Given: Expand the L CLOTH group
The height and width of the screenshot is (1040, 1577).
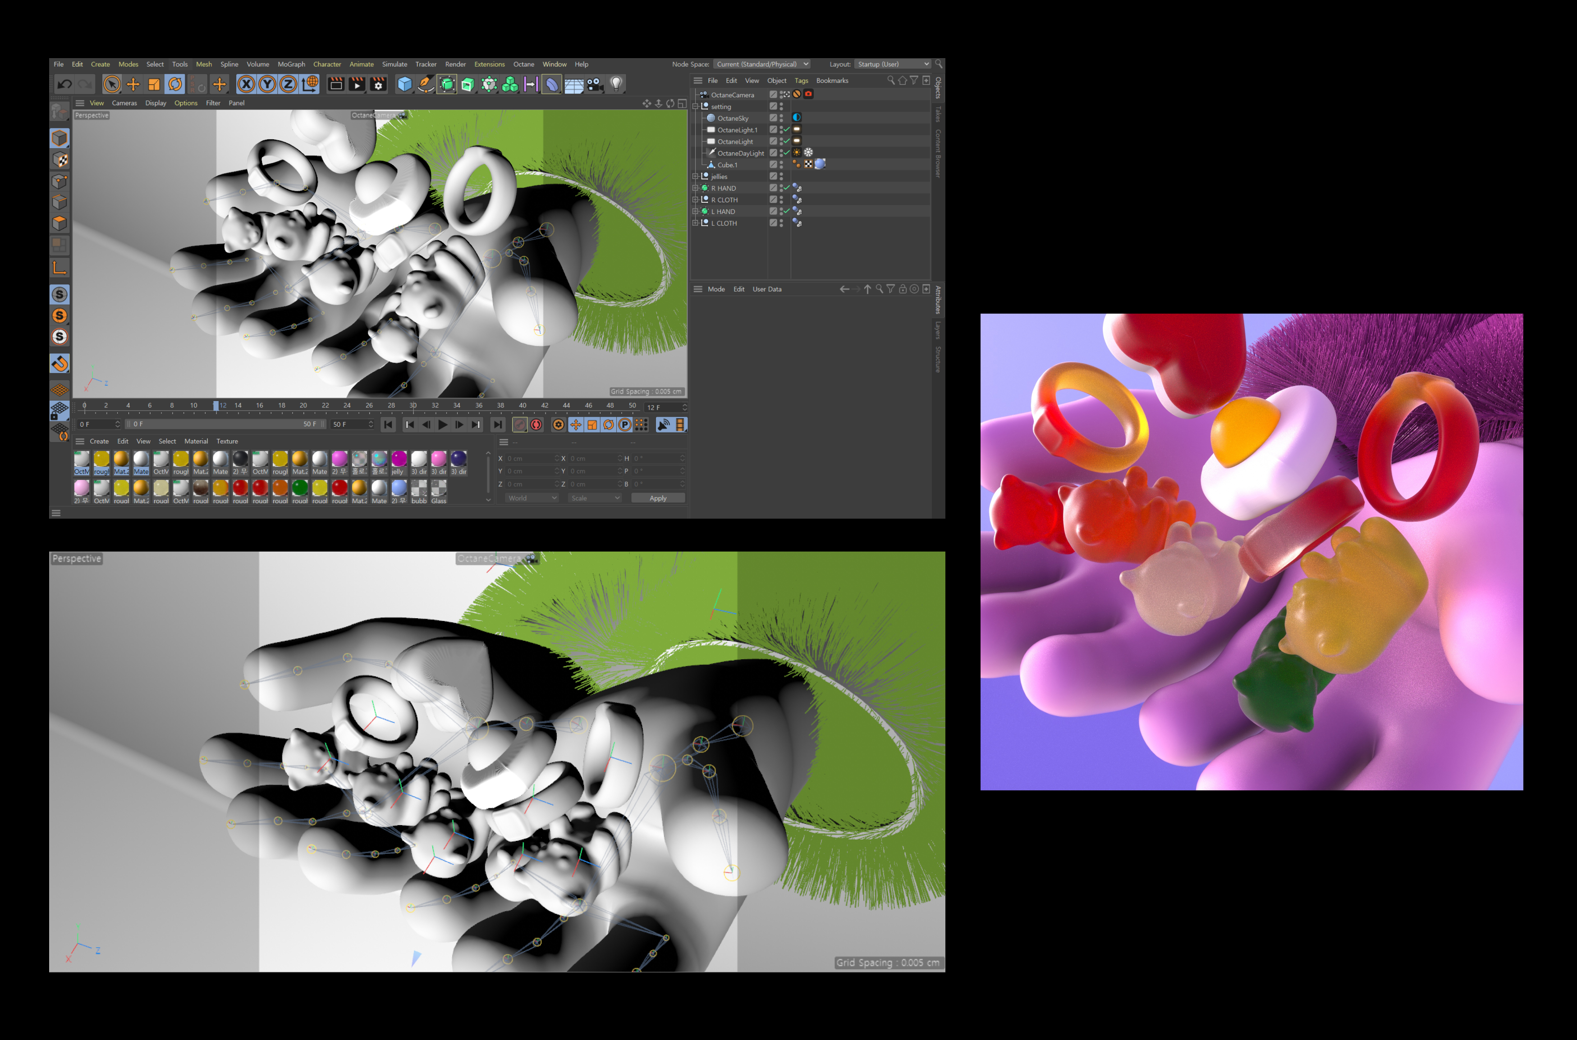Looking at the screenshot, I should tap(695, 223).
